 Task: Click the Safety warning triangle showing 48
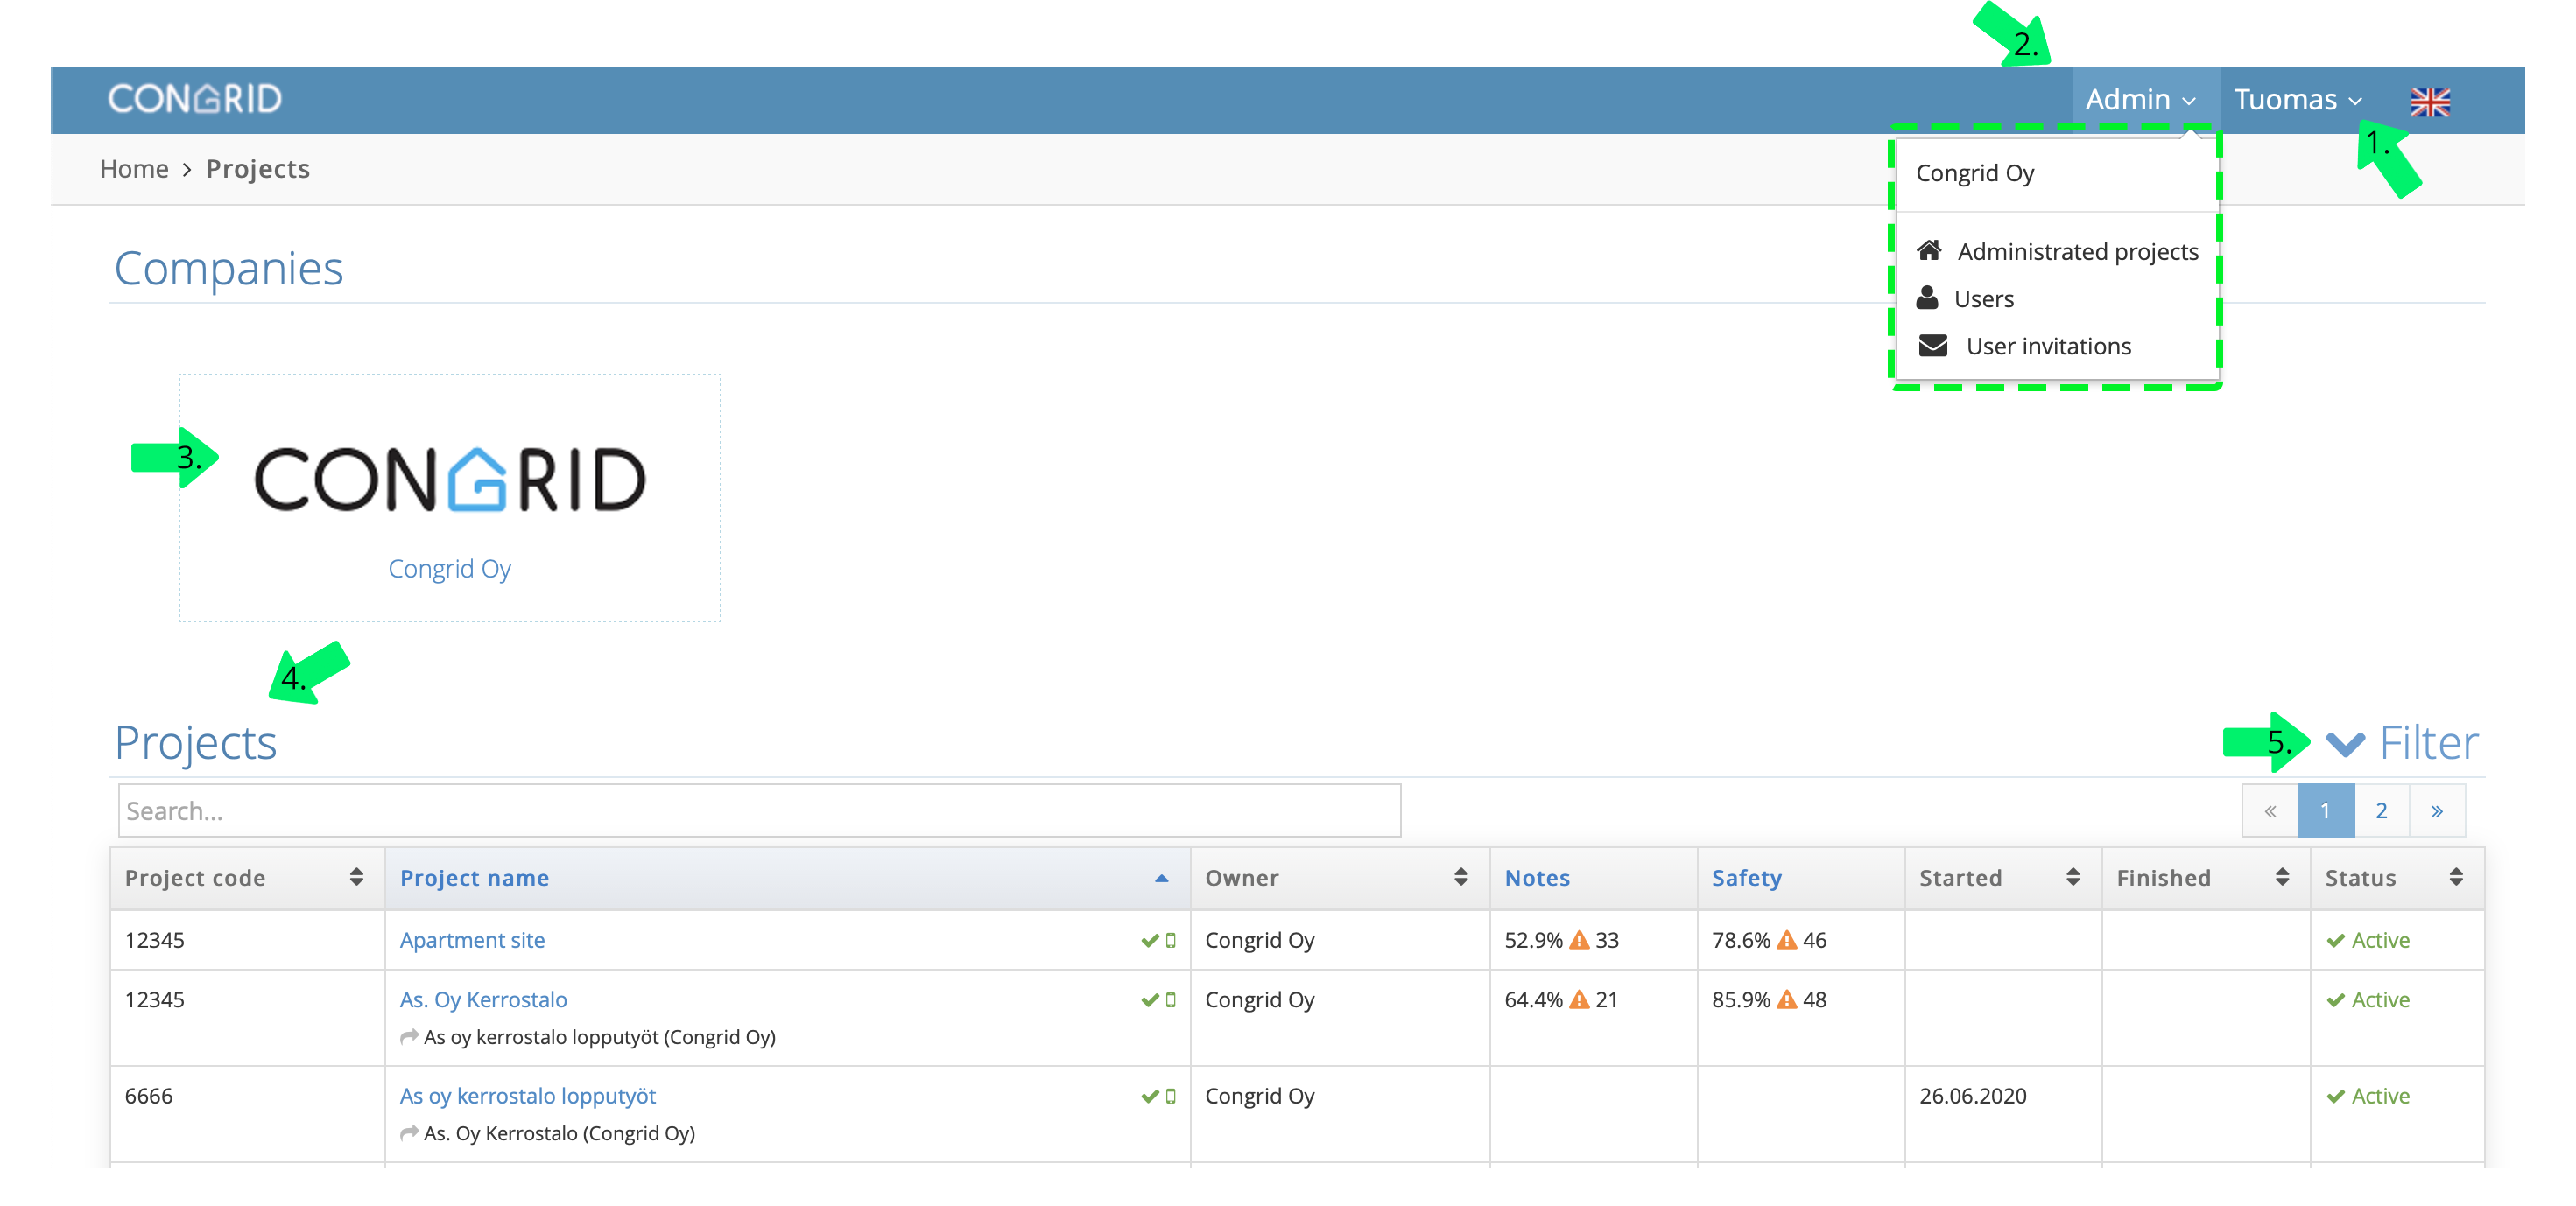click(x=1787, y=999)
